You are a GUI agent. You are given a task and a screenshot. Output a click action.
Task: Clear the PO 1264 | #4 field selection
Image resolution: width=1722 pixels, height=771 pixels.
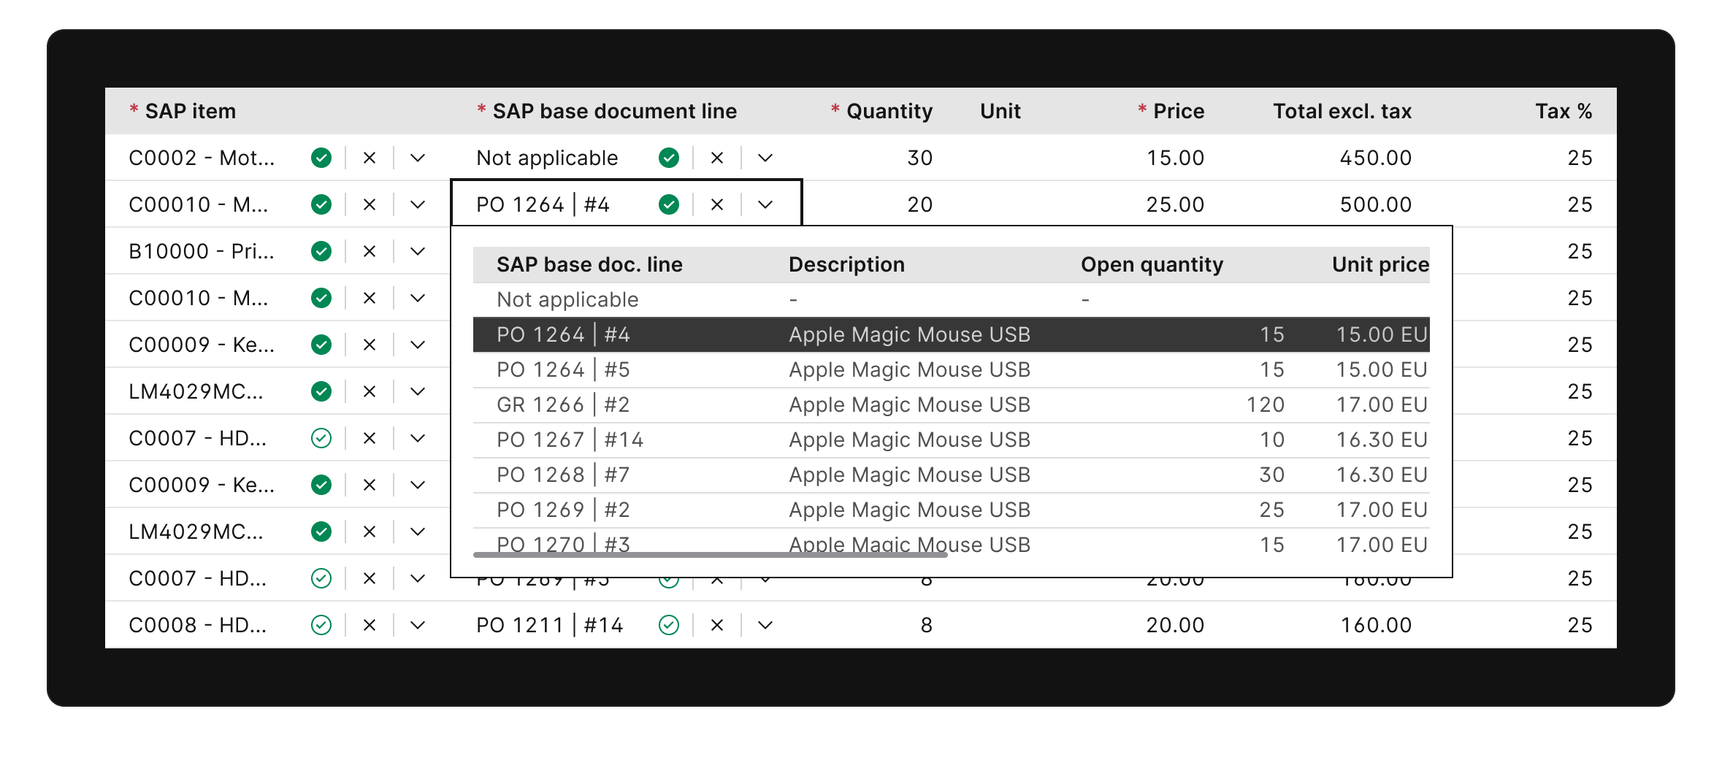coord(717,204)
